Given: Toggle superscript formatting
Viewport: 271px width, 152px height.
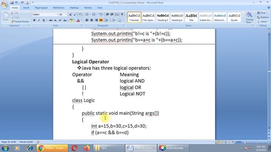Looking at the screenshot, I should coord(60,20).
